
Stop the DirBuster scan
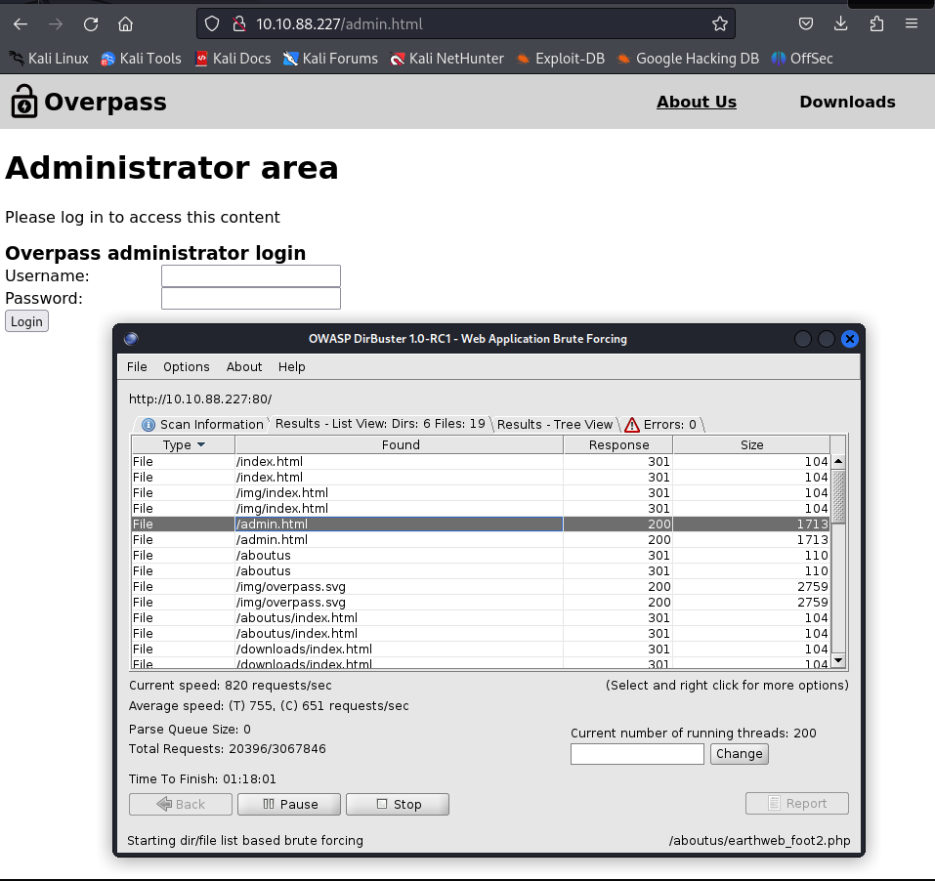click(398, 804)
